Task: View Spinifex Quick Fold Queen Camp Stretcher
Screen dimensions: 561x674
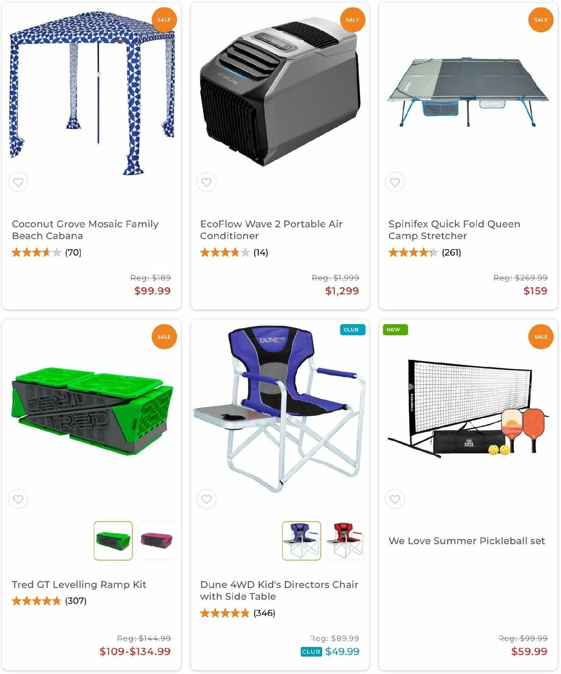Action: [x=454, y=230]
